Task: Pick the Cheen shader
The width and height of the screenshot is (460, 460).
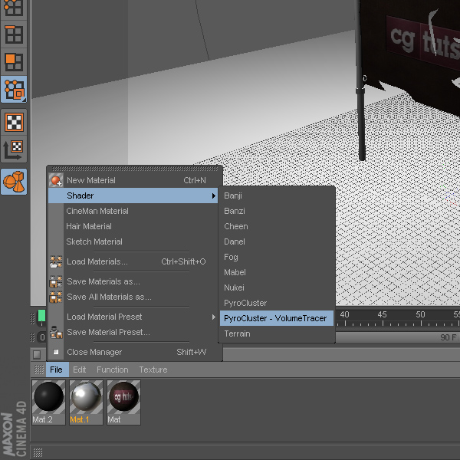Action: pyautogui.click(x=277, y=226)
